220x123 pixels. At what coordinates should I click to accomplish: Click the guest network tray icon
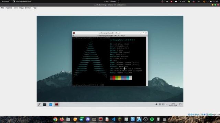tap(163, 104)
